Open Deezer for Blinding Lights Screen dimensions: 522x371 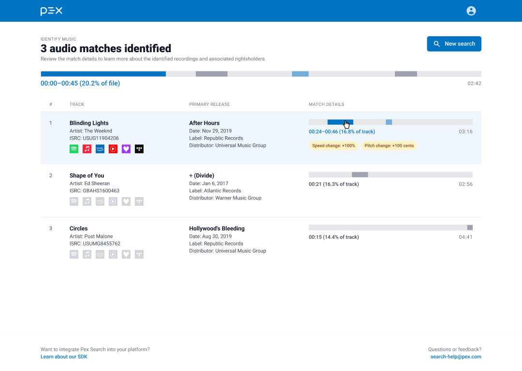coord(126,149)
